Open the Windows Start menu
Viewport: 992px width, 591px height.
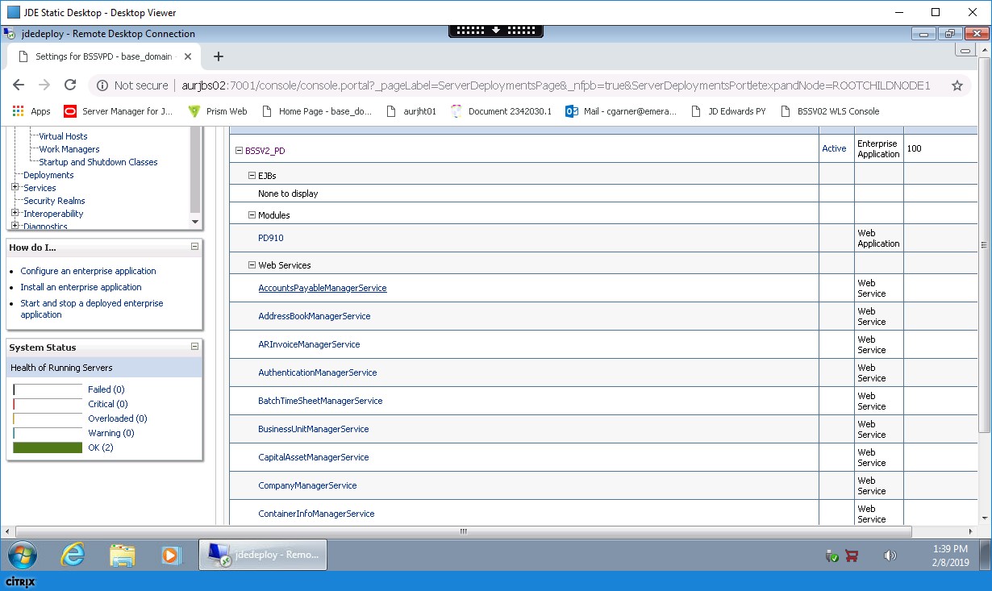coord(23,555)
